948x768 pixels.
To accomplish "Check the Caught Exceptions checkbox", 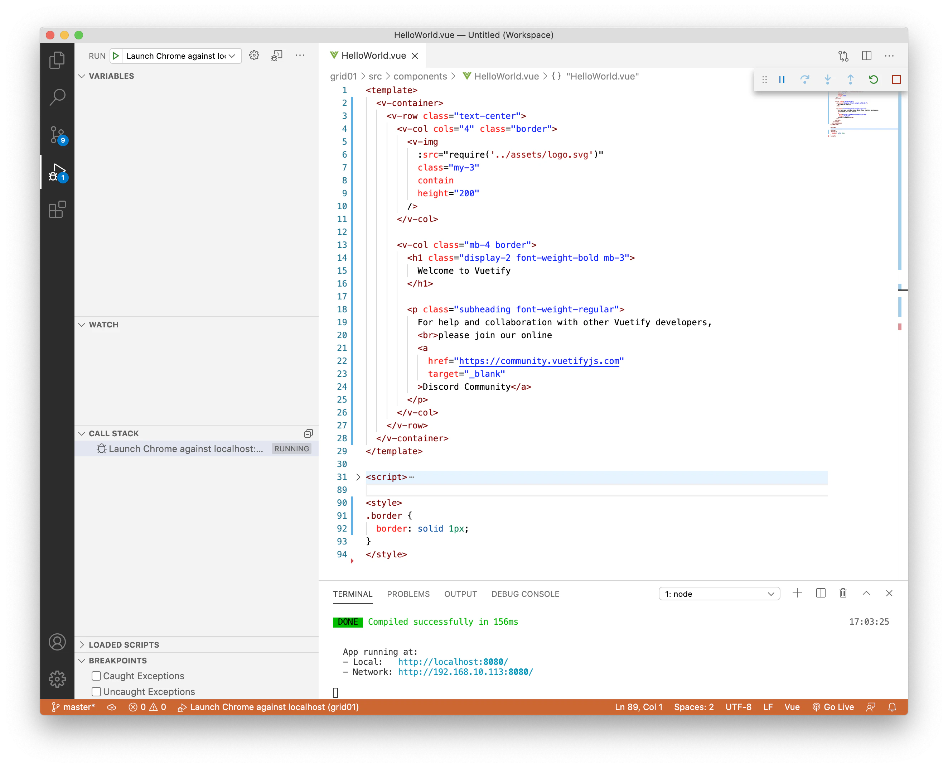I will pos(96,676).
